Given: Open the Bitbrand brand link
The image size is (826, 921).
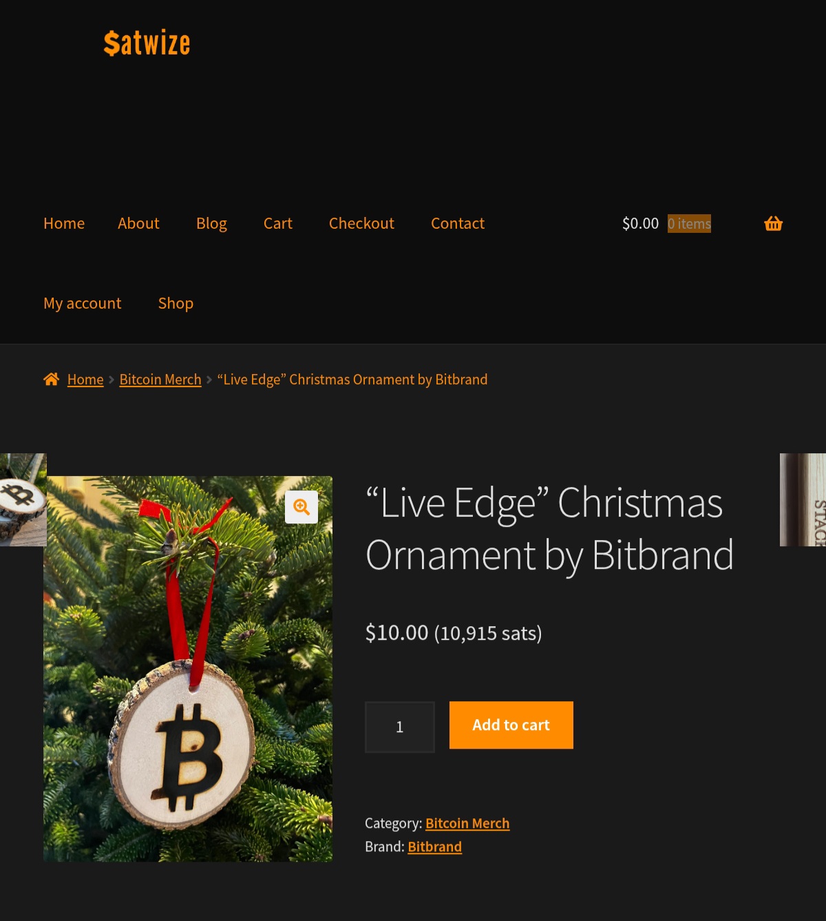Looking at the screenshot, I should tap(434, 847).
